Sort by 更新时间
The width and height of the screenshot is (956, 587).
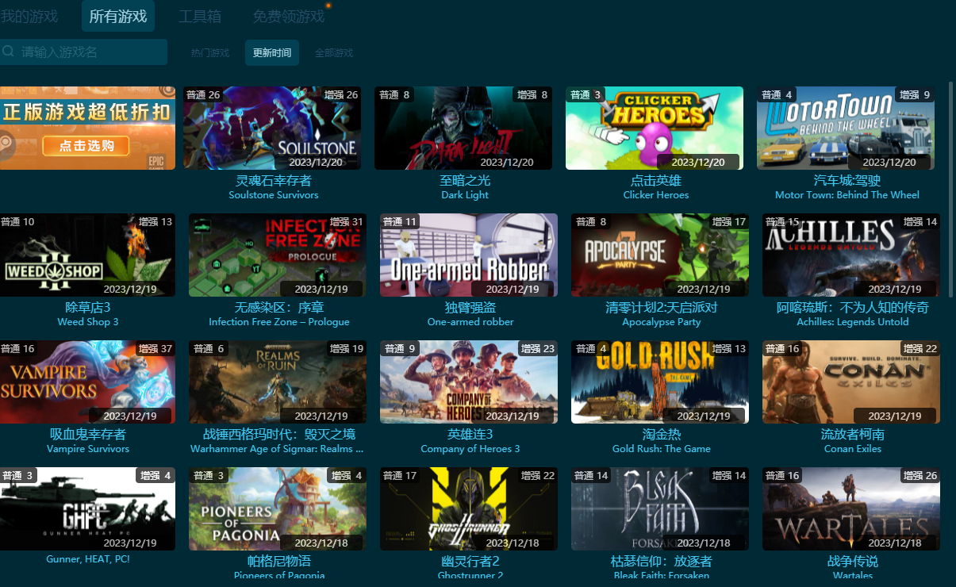coord(272,53)
